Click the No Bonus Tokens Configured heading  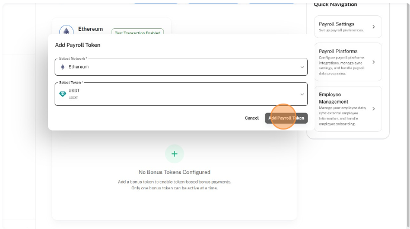pyautogui.click(x=174, y=172)
